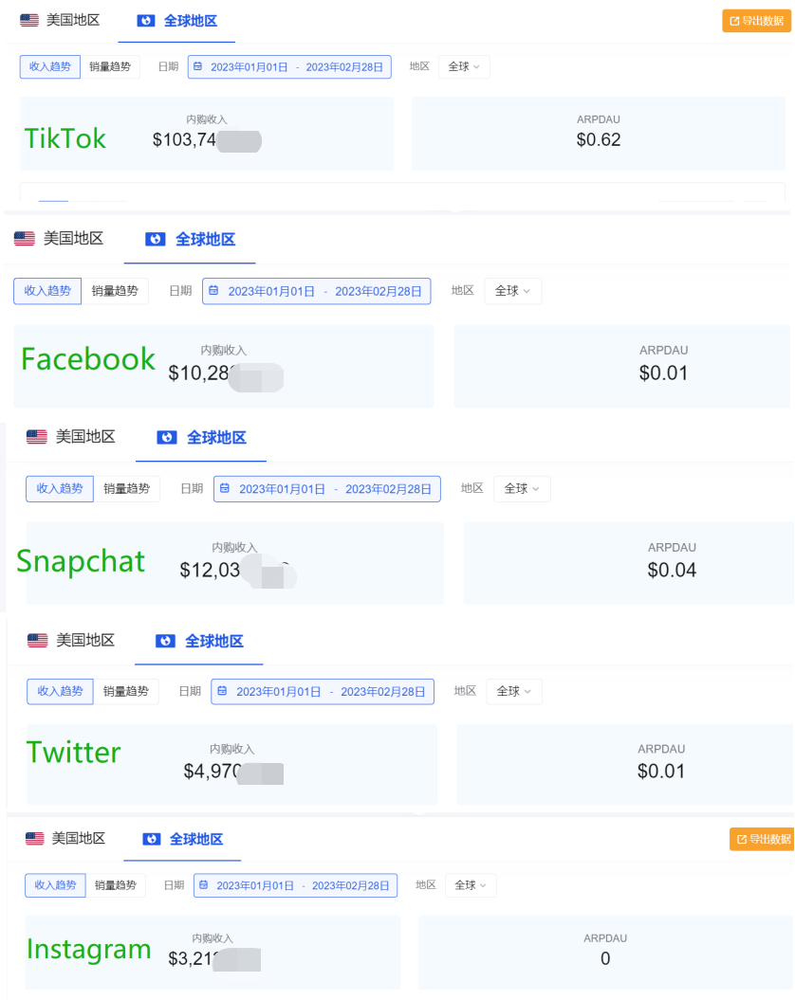Click the calendar icon in the Facebook date range
Viewport: 795px width, 1000px height.
click(x=213, y=291)
